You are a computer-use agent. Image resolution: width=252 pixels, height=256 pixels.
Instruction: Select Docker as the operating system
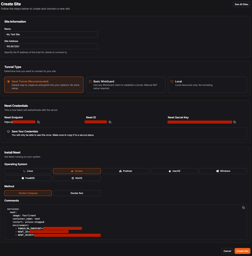(77, 171)
